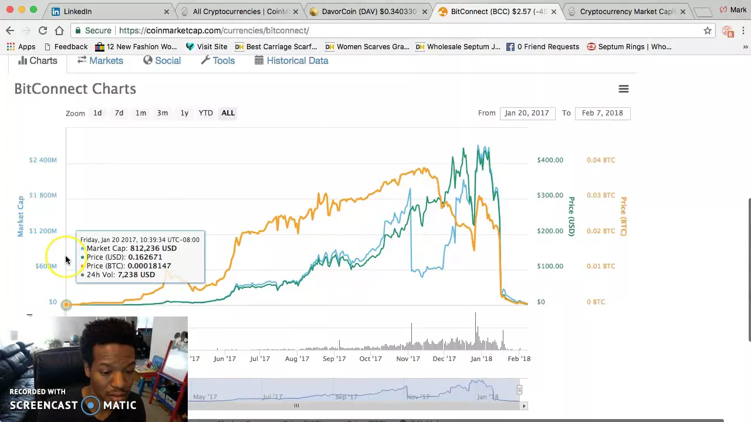This screenshot has height=422, width=751.
Task: Show more bookmarks via chevron
Action: click(745, 47)
